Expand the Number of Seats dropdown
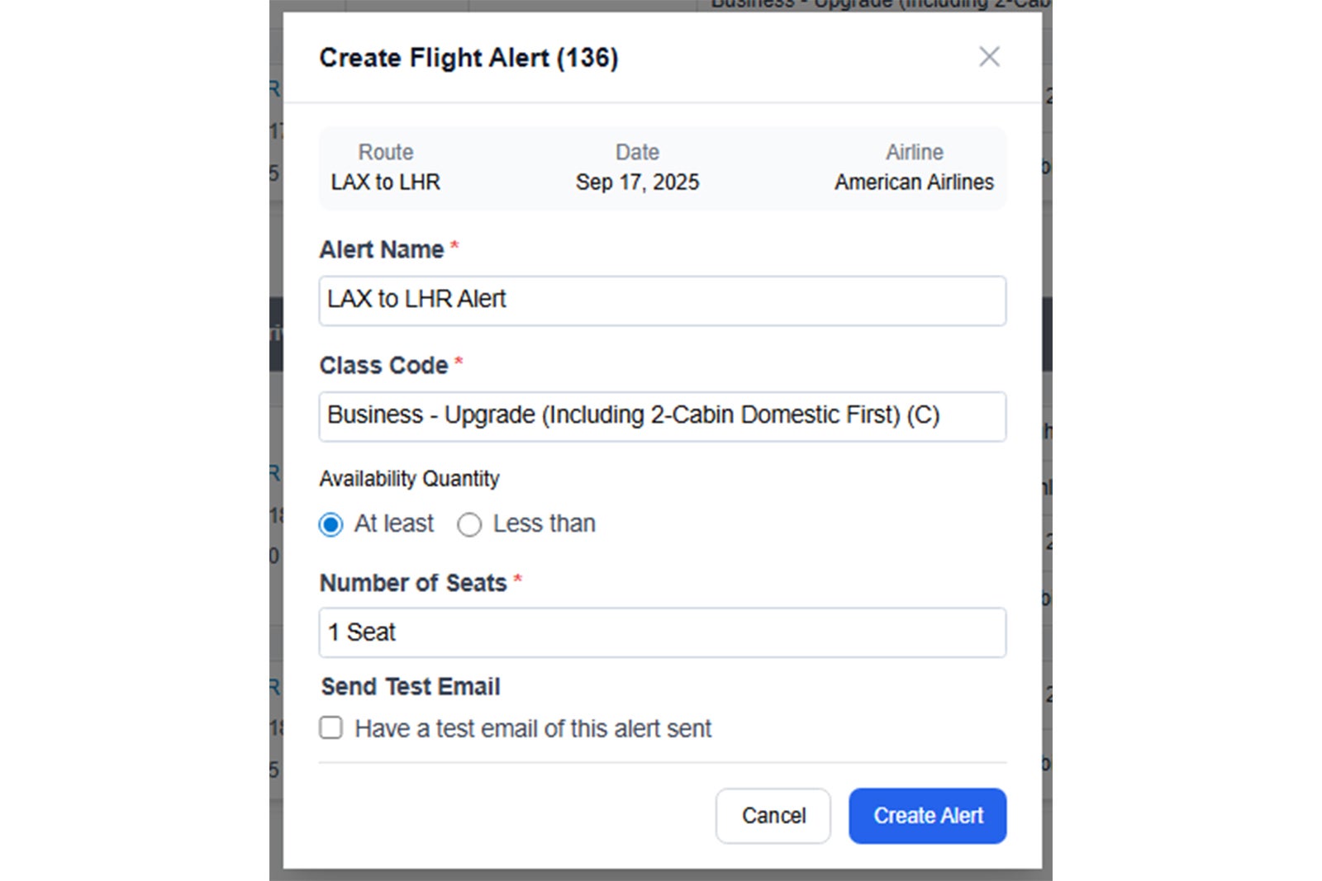This screenshot has height=881, width=1322. (x=662, y=632)
